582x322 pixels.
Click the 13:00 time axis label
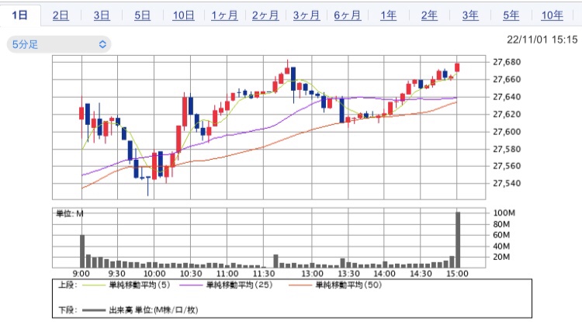tap(312, 274)
